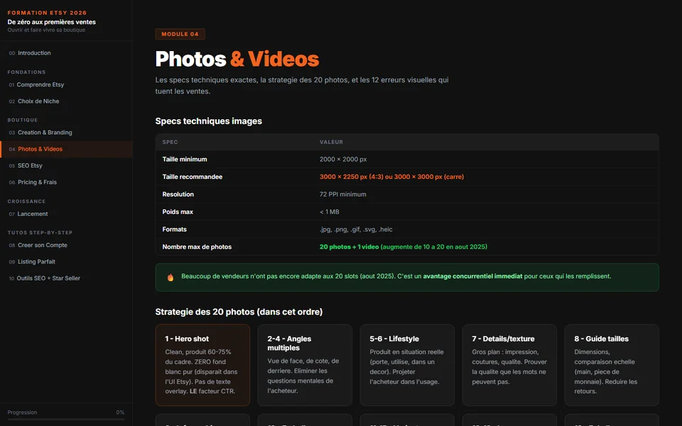Open Outils SEO + Star Seller tutorial
The height and width of the screenshot is (426, 682).
point(66,278)
